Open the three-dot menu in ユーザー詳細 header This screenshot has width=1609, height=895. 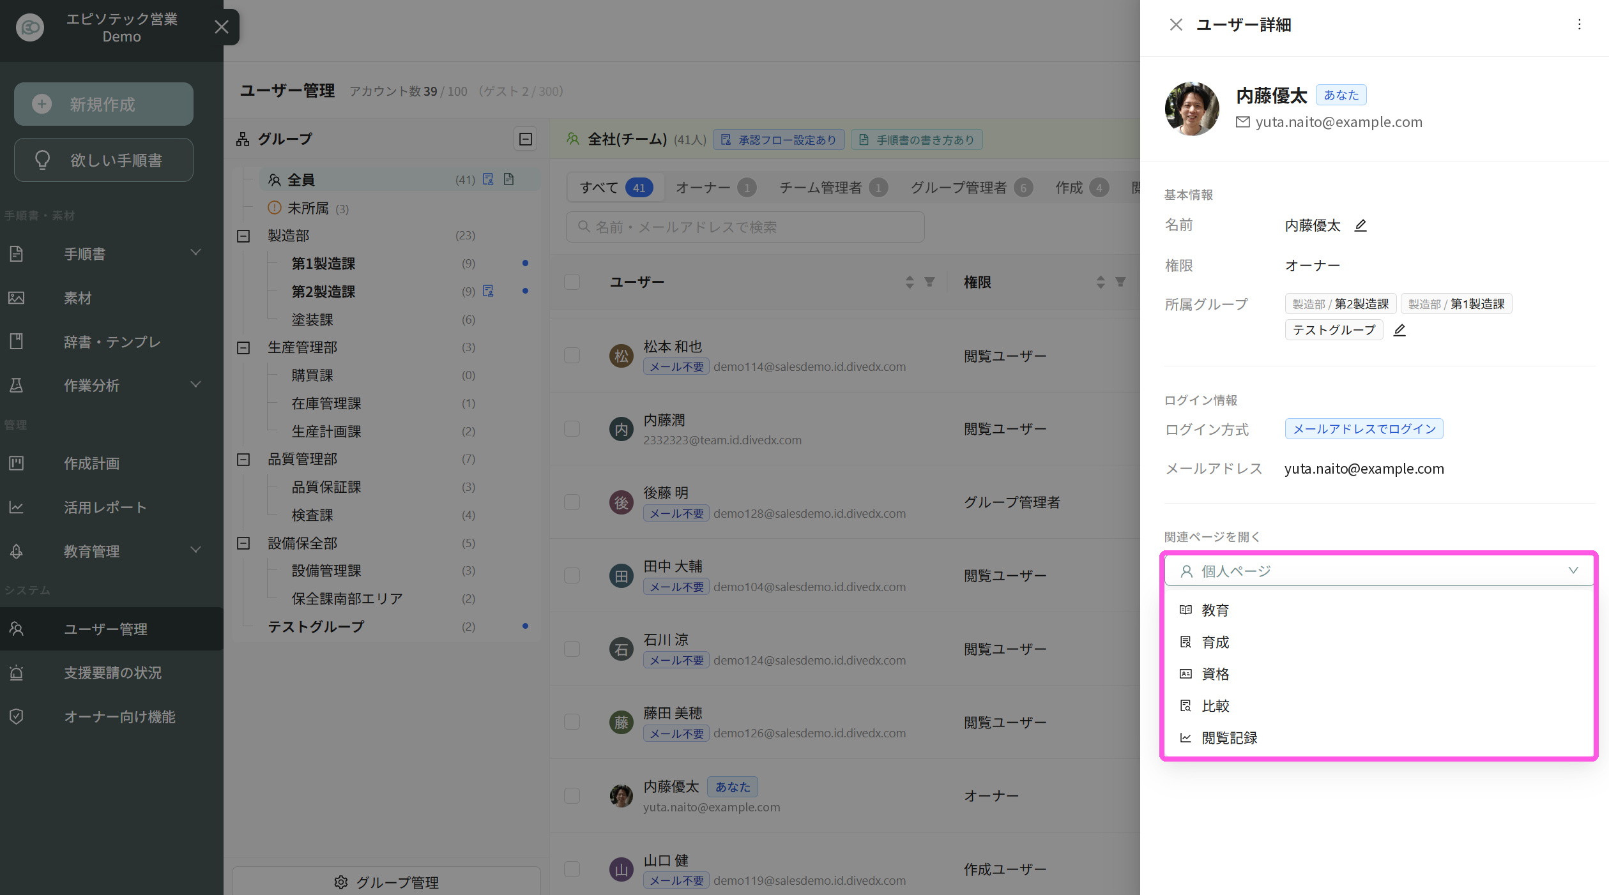[x=1580, y=24]
